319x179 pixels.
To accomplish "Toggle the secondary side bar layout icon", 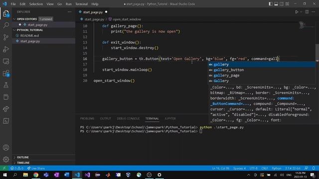I will tap(281, 4).
